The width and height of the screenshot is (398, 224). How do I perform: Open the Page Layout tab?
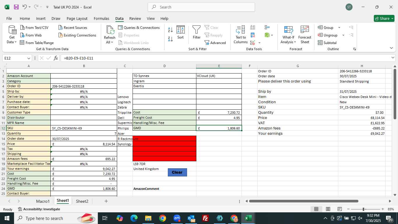77,18
